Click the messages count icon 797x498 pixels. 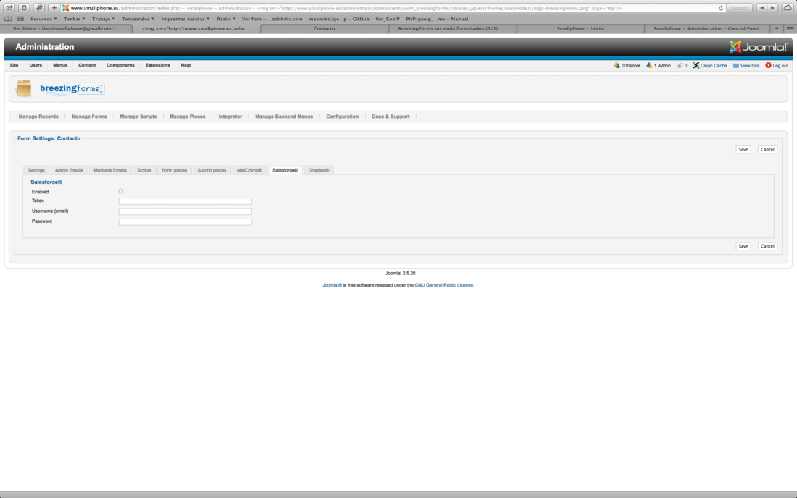pos(680,65)
